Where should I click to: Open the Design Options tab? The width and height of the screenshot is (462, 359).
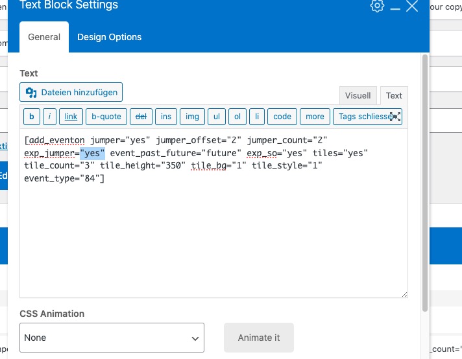click(x=109, y=37)
